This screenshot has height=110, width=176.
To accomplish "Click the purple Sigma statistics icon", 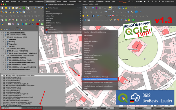I will 97,8.
